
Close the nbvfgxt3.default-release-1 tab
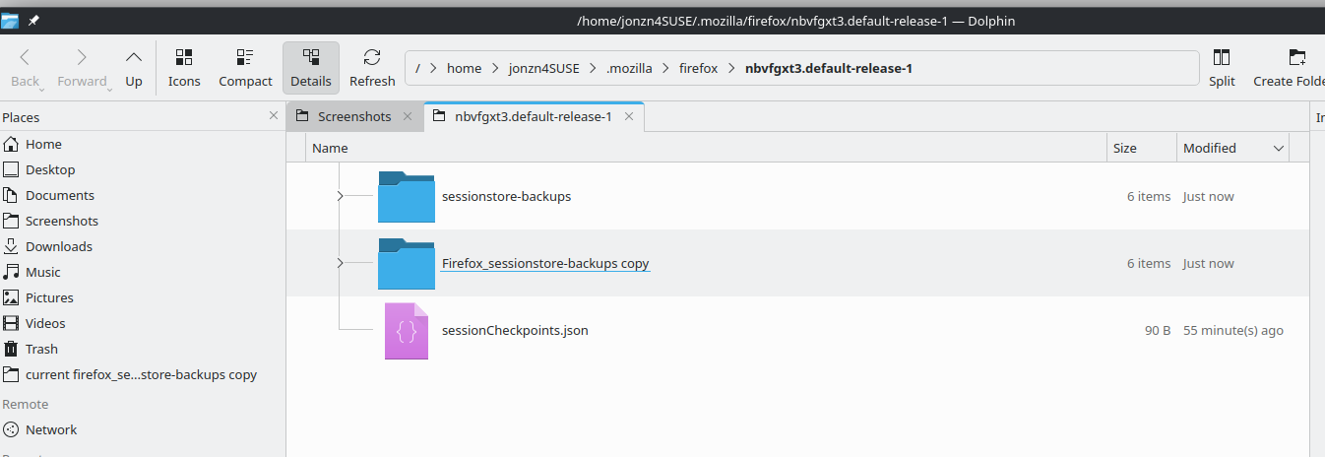tap(628, 116)
